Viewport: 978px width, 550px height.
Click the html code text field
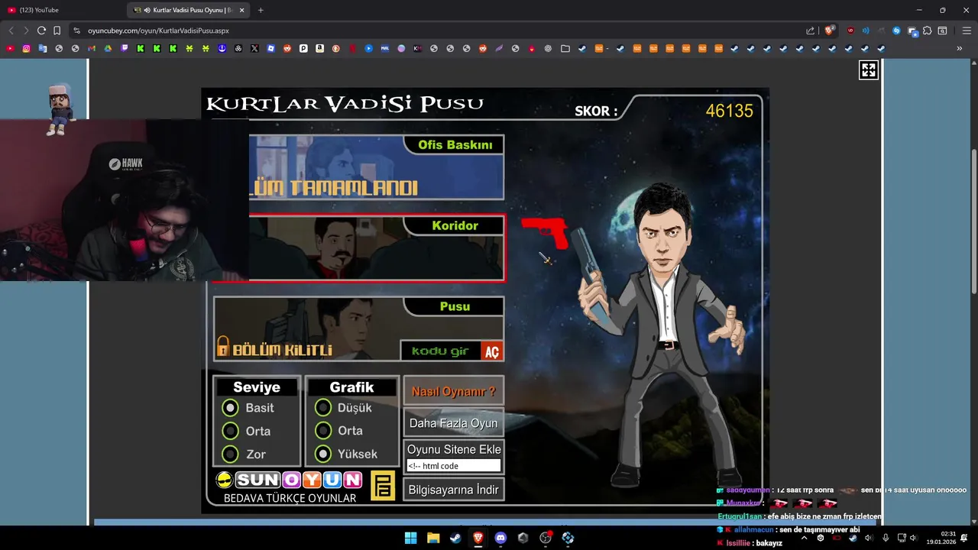tap(453, 466)
